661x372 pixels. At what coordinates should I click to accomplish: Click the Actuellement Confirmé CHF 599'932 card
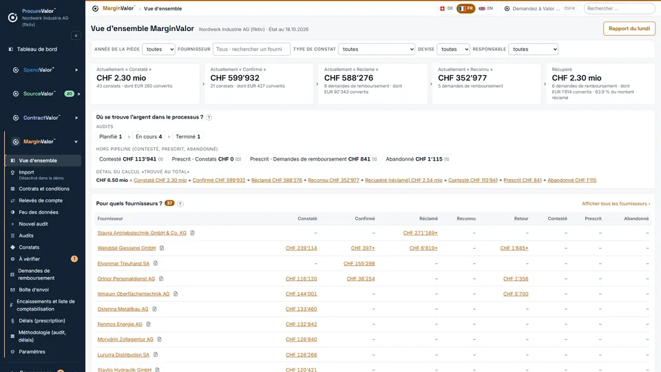(259, 83)
